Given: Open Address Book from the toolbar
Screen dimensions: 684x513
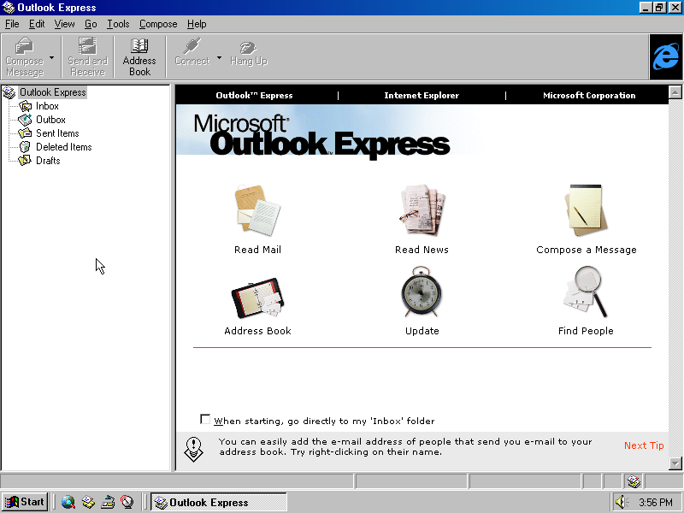Looking at the screenshot, I should (x=139, y=57).
